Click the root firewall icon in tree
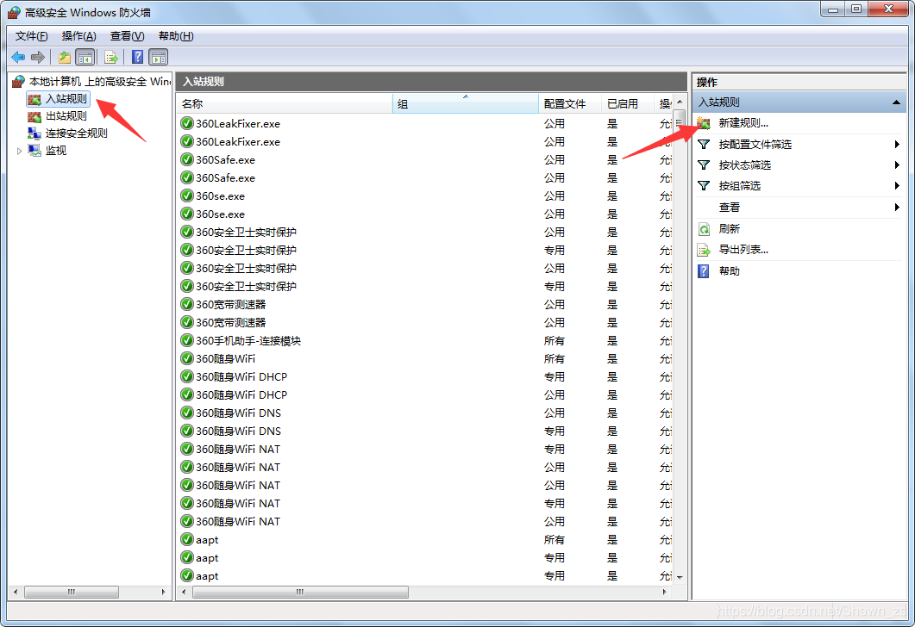This screenshot has height=627, width=915. [x=19, y=82]
